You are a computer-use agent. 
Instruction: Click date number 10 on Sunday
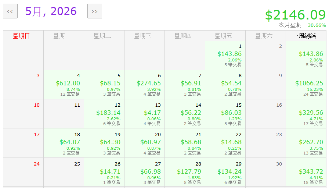(x=37, y=105)
